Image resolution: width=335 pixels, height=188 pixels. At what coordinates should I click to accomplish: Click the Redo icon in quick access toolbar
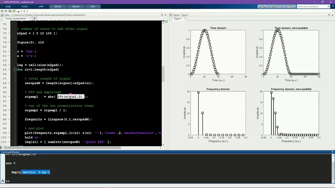286,7
